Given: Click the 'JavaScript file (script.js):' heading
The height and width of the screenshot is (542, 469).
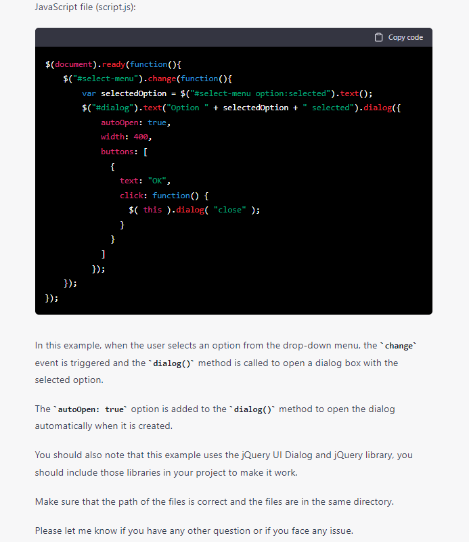Looking at the screenshot, I should click(x=85, y=7).
